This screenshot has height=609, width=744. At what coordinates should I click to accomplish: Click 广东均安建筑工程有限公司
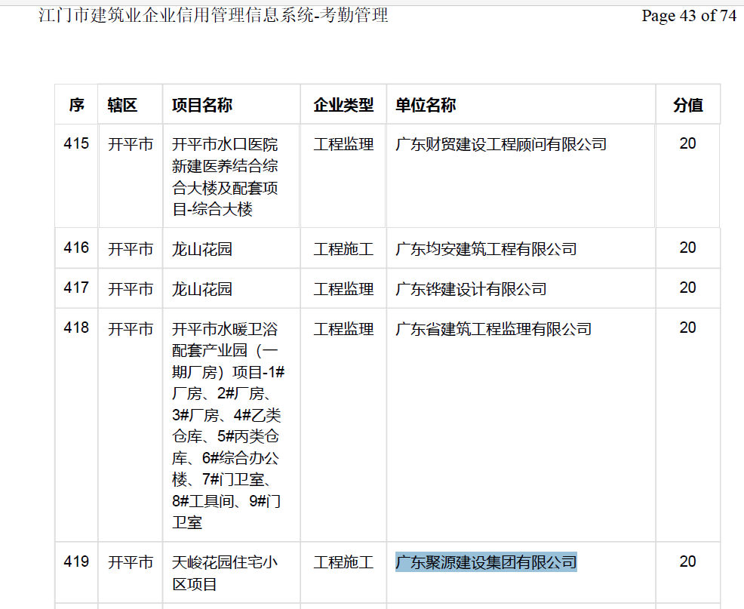(x=486, y=249)
